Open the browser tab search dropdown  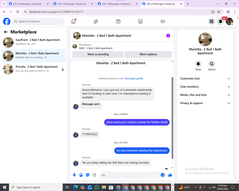click(4, 4)
